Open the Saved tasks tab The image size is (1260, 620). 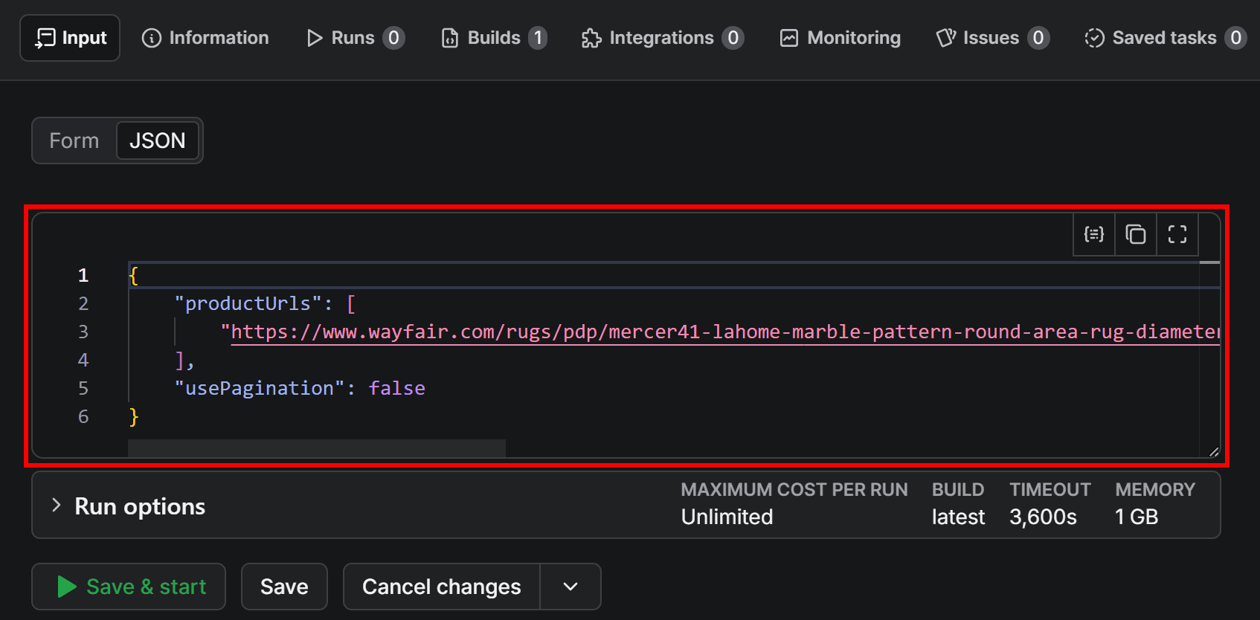point(1166,38)
